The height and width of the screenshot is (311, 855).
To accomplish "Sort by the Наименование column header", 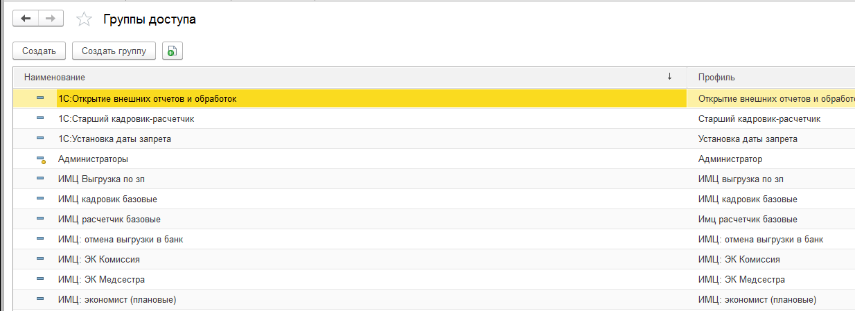I will coord(55,77).
